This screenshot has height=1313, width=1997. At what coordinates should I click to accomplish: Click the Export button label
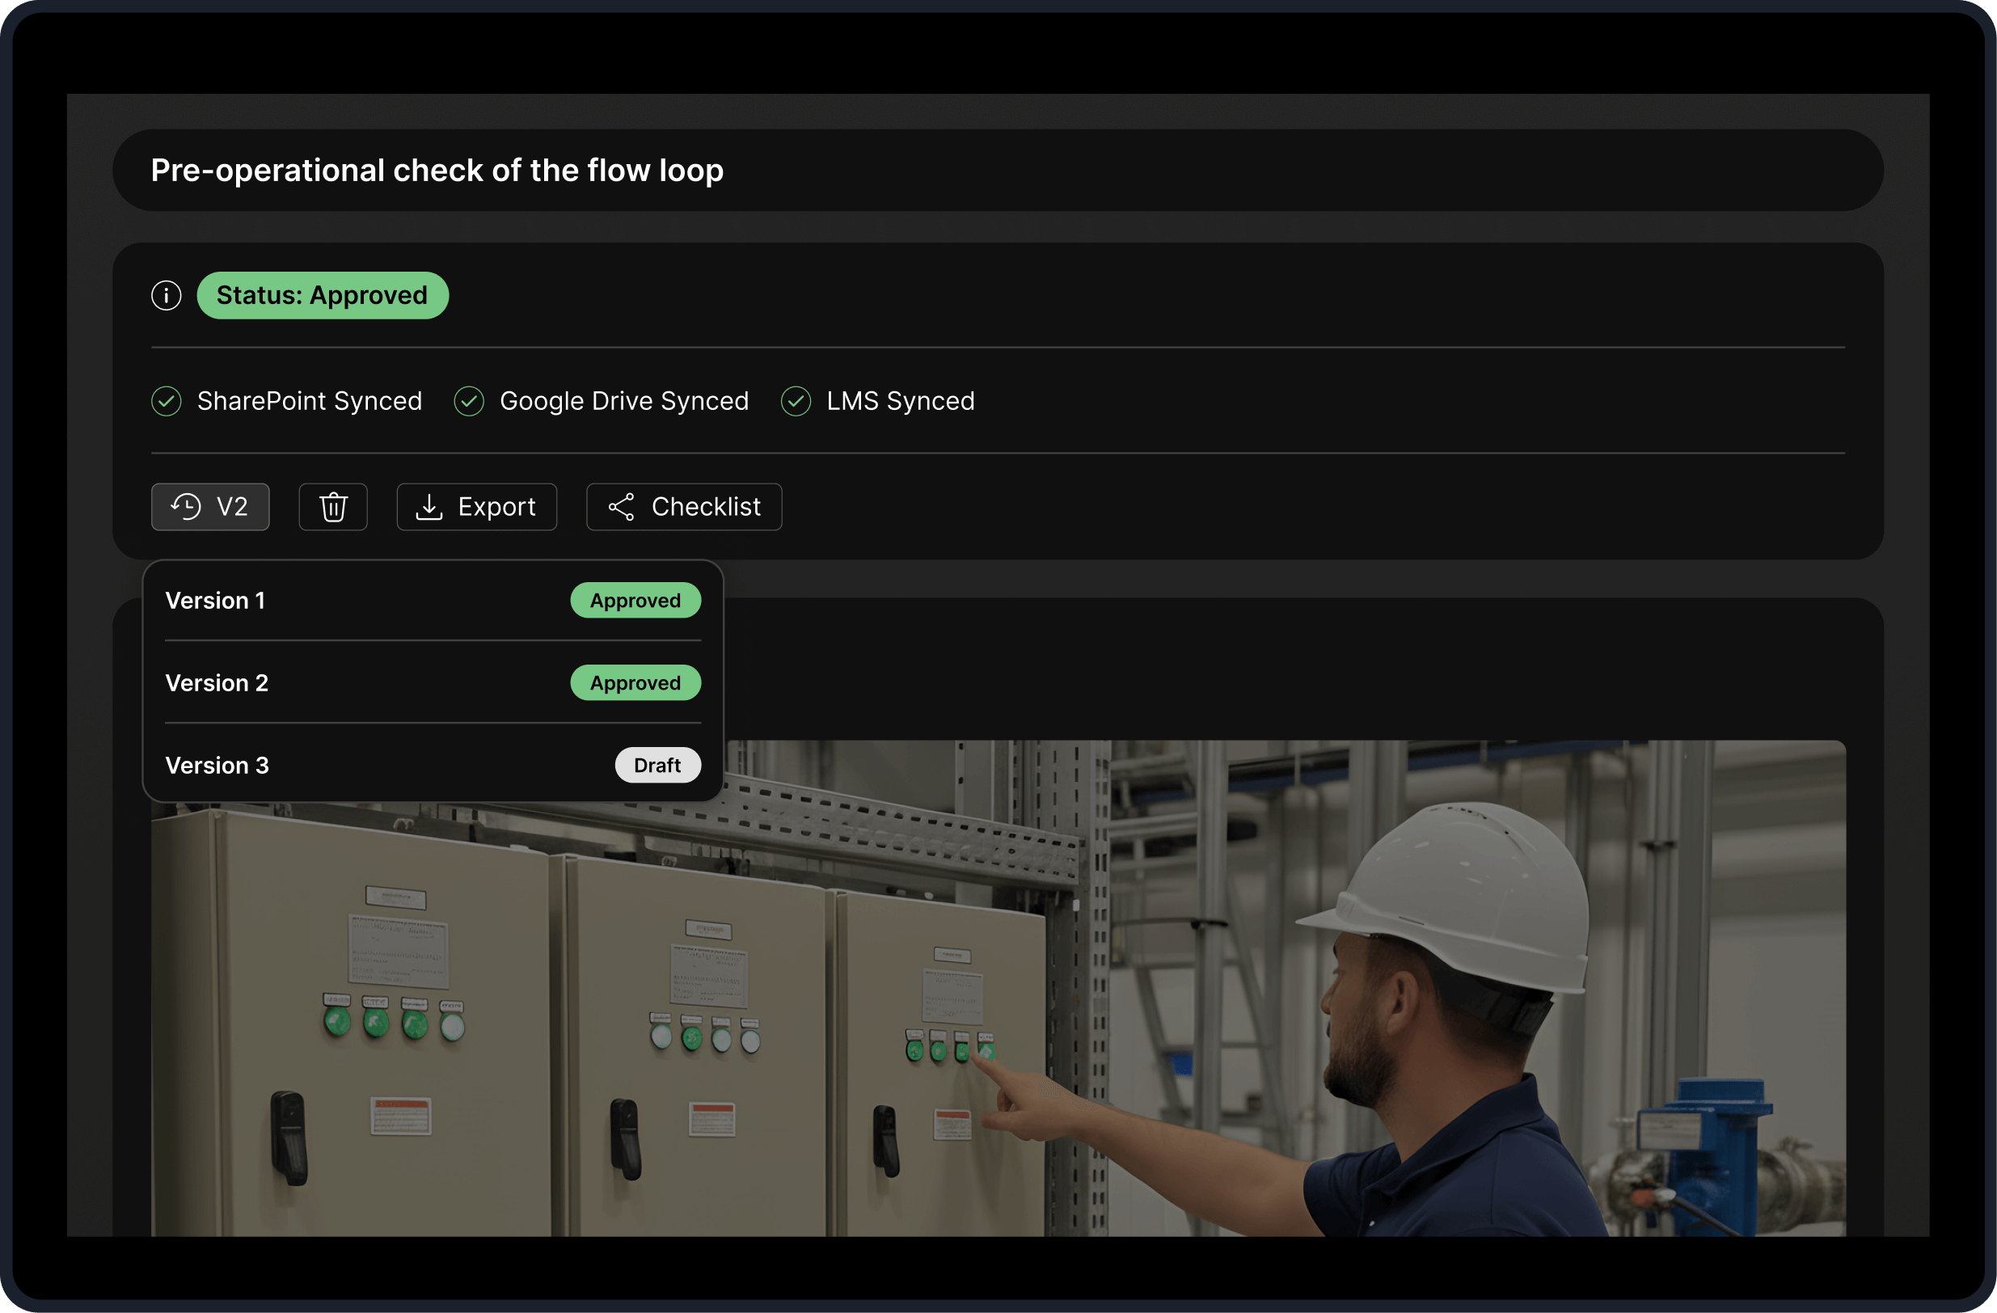tap(496, 507)
